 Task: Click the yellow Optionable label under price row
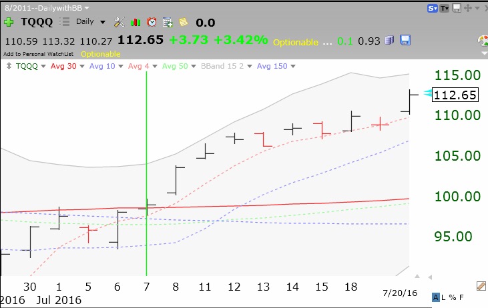click(x=101, y=54)
